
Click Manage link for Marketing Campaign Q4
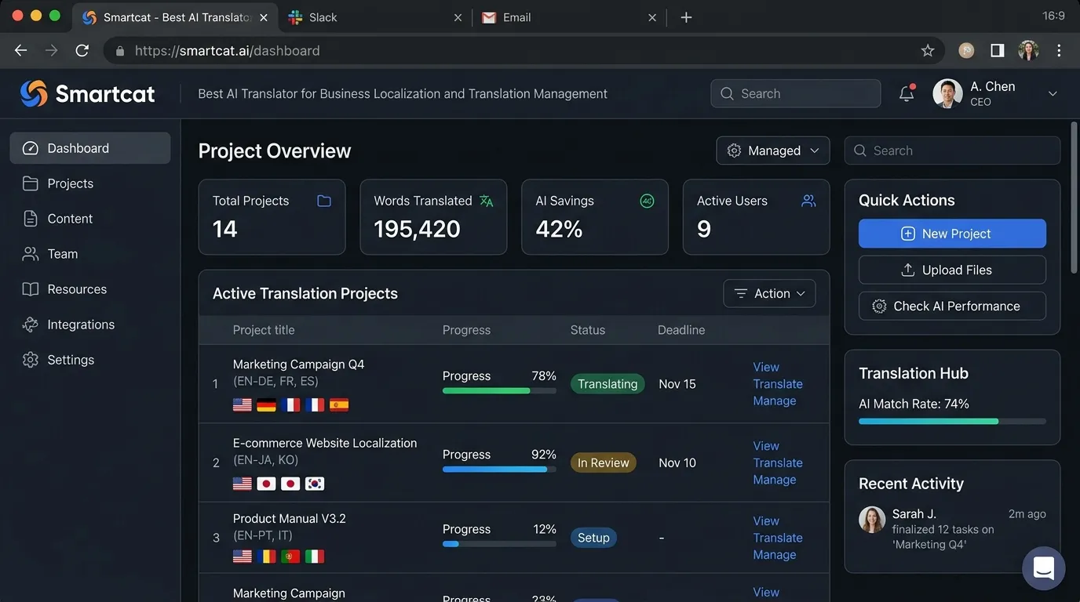click(775, 401)
